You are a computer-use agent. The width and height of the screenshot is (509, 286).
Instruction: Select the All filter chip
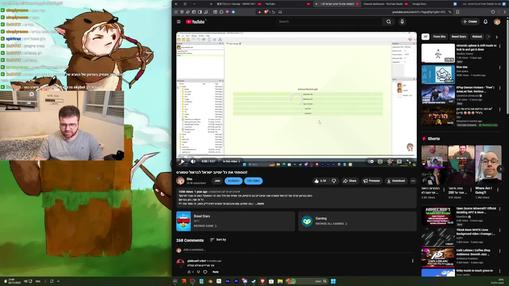(x=425, y=37)
